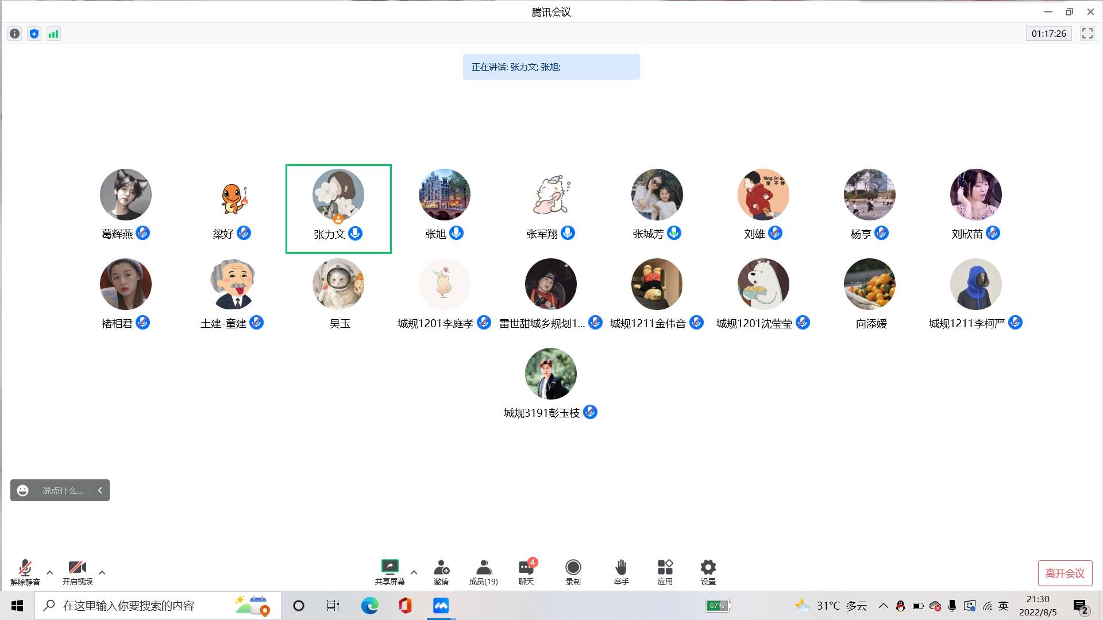Viewport: 1103px width, 620px height.
Task: Enter fullscreen meeting view
Action: [x=1087, y=34]
